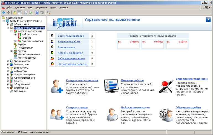Select Правила in the tree
Viewport: 213px width, 135px height.
tap(26, 38)
